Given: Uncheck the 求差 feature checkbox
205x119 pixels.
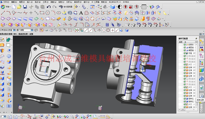Looking at the screenshot, I should tap(184, 53).
